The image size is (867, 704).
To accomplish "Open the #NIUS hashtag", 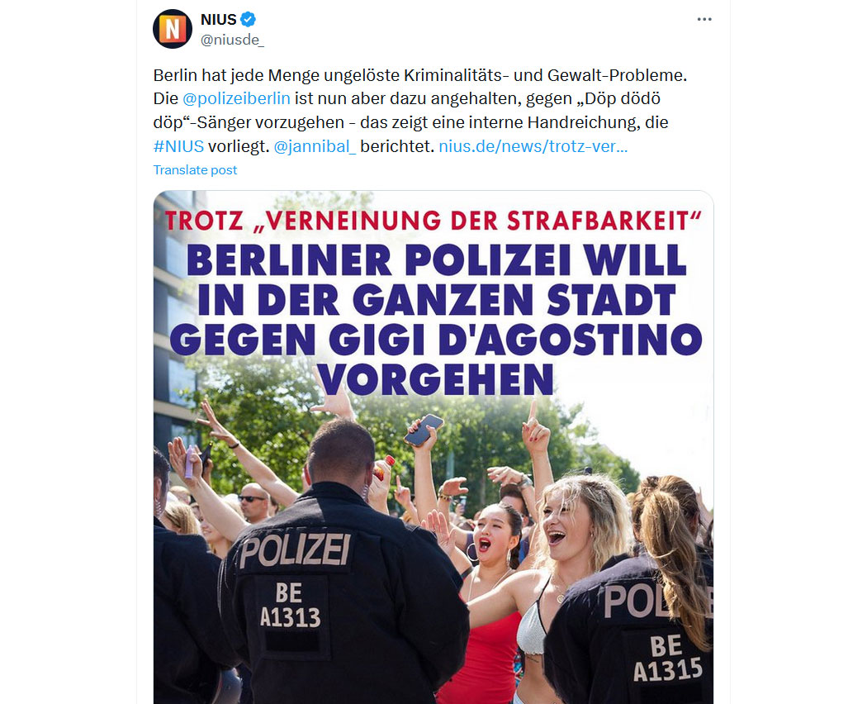I will [x=178, y=146].
